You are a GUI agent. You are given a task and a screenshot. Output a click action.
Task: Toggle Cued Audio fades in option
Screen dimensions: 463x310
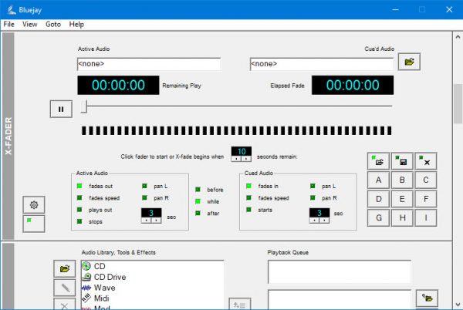tap(248, 186)
